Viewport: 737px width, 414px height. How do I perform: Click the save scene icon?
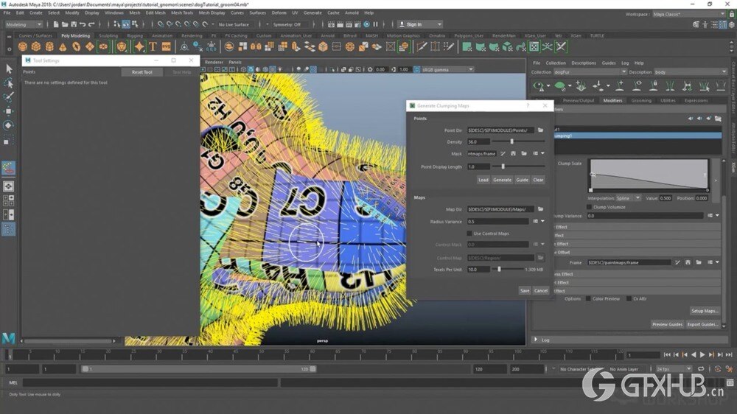click(x=74, y=24)
